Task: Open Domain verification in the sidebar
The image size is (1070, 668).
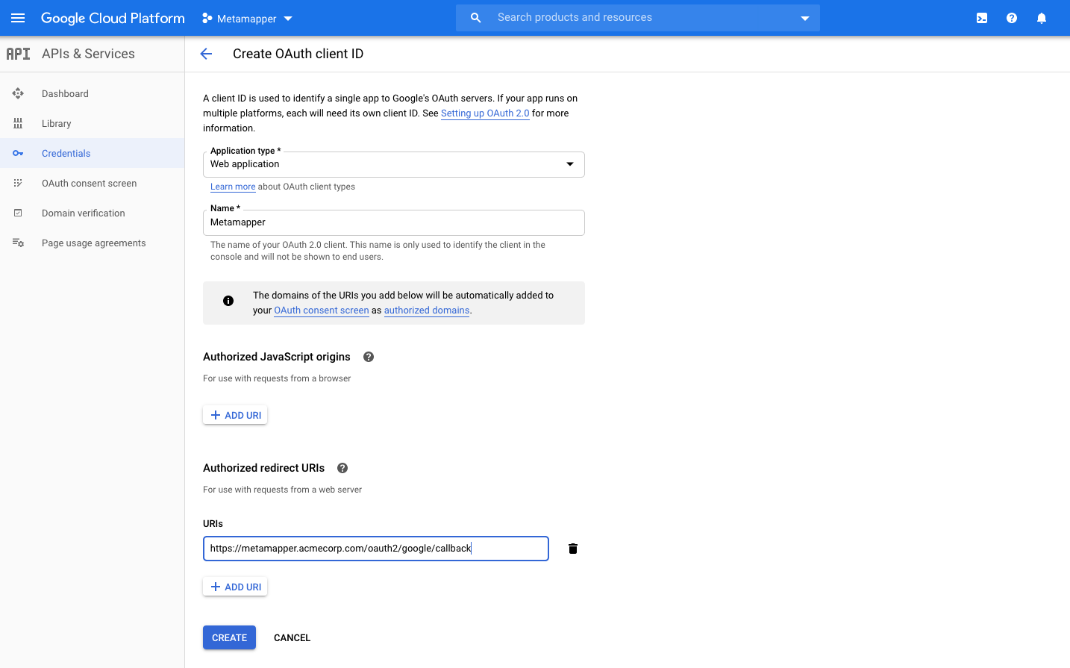Action: point(92,213)
